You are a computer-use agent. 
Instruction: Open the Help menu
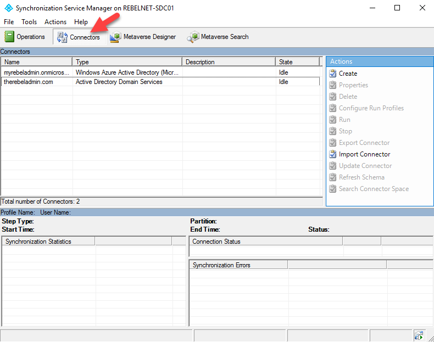click(x=81, y=22)
